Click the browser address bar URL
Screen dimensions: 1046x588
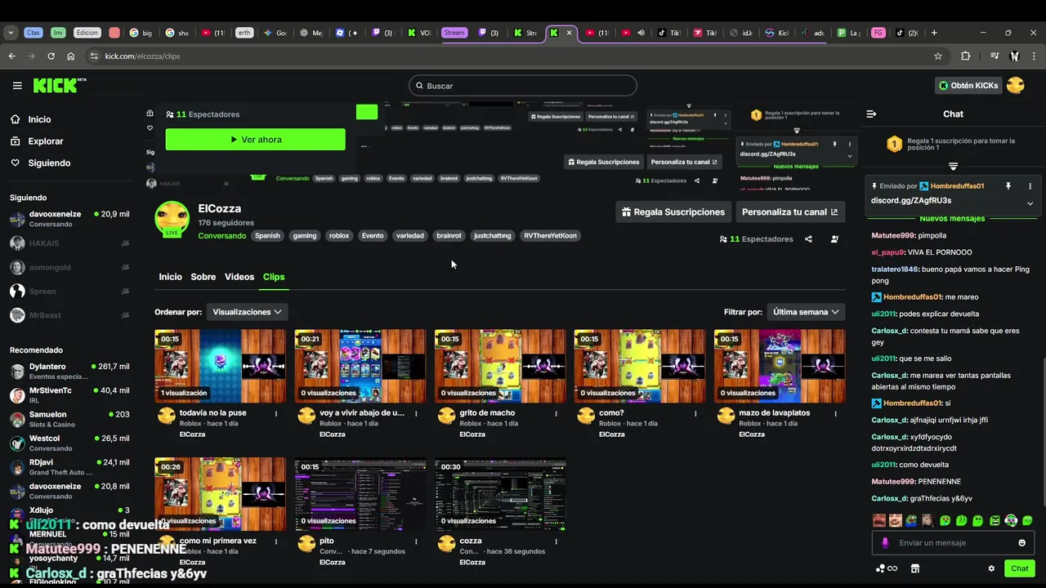click(142, 56)
